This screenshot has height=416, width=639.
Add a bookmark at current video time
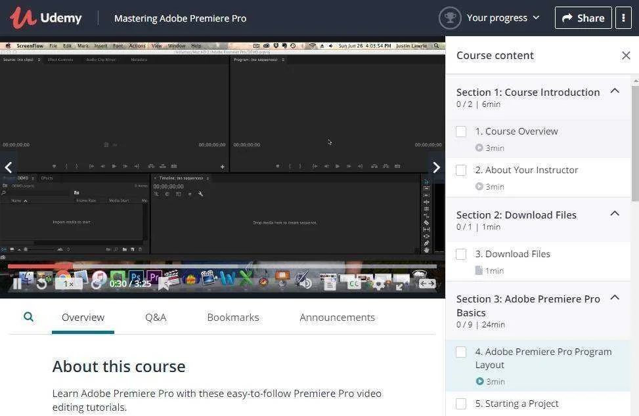pos(164,284)
